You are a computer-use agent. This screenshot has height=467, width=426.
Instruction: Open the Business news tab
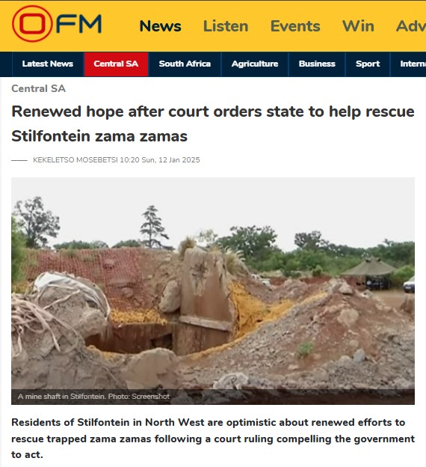coord(317,64)
